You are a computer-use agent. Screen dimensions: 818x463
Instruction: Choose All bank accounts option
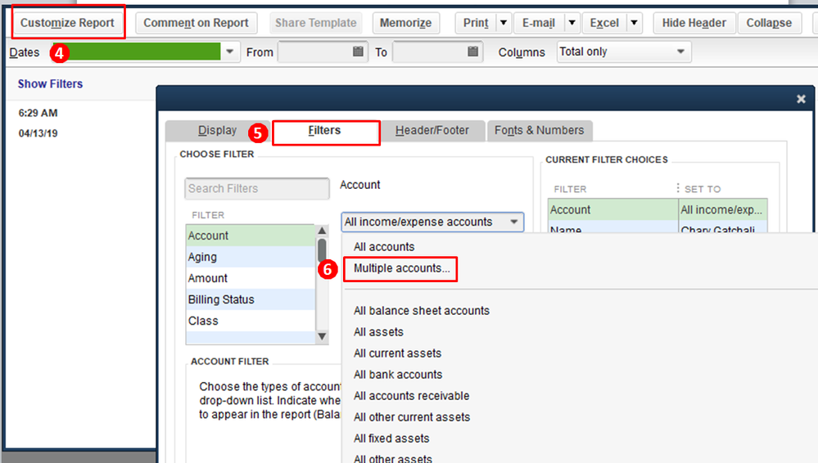pyautogui.click(x=398, y=375)
